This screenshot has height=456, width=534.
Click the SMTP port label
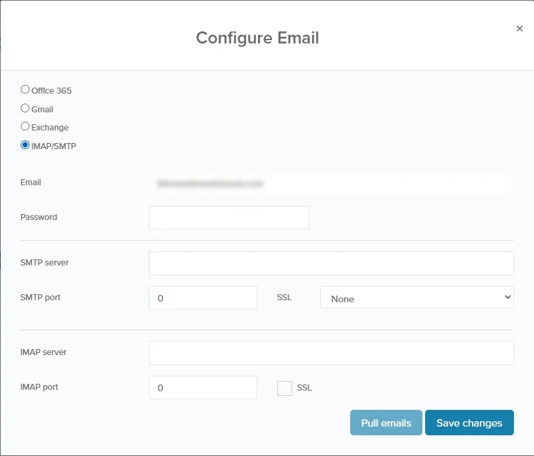pyautogui.click(x=40, y=298)
